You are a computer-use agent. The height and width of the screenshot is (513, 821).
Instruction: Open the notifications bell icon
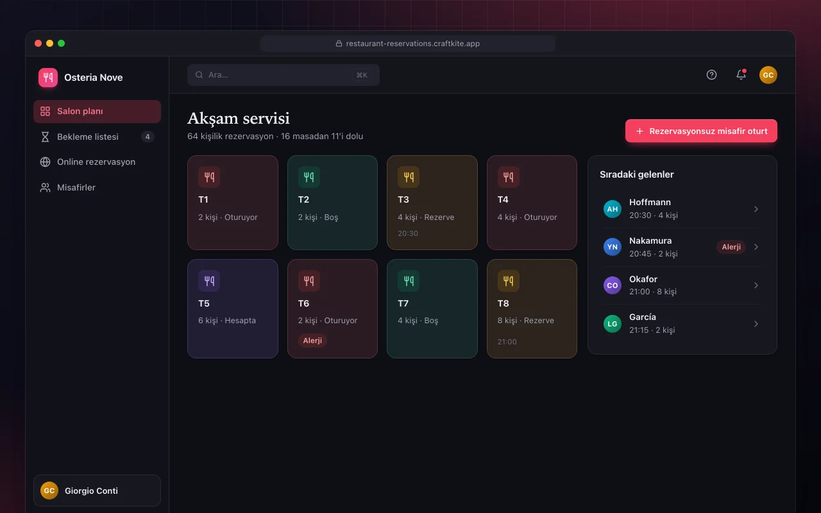click(x=741, y=75)
